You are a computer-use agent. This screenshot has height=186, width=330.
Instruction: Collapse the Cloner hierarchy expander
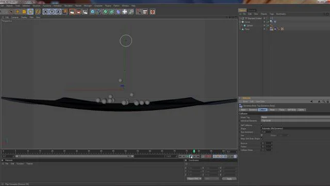point(240,22)
